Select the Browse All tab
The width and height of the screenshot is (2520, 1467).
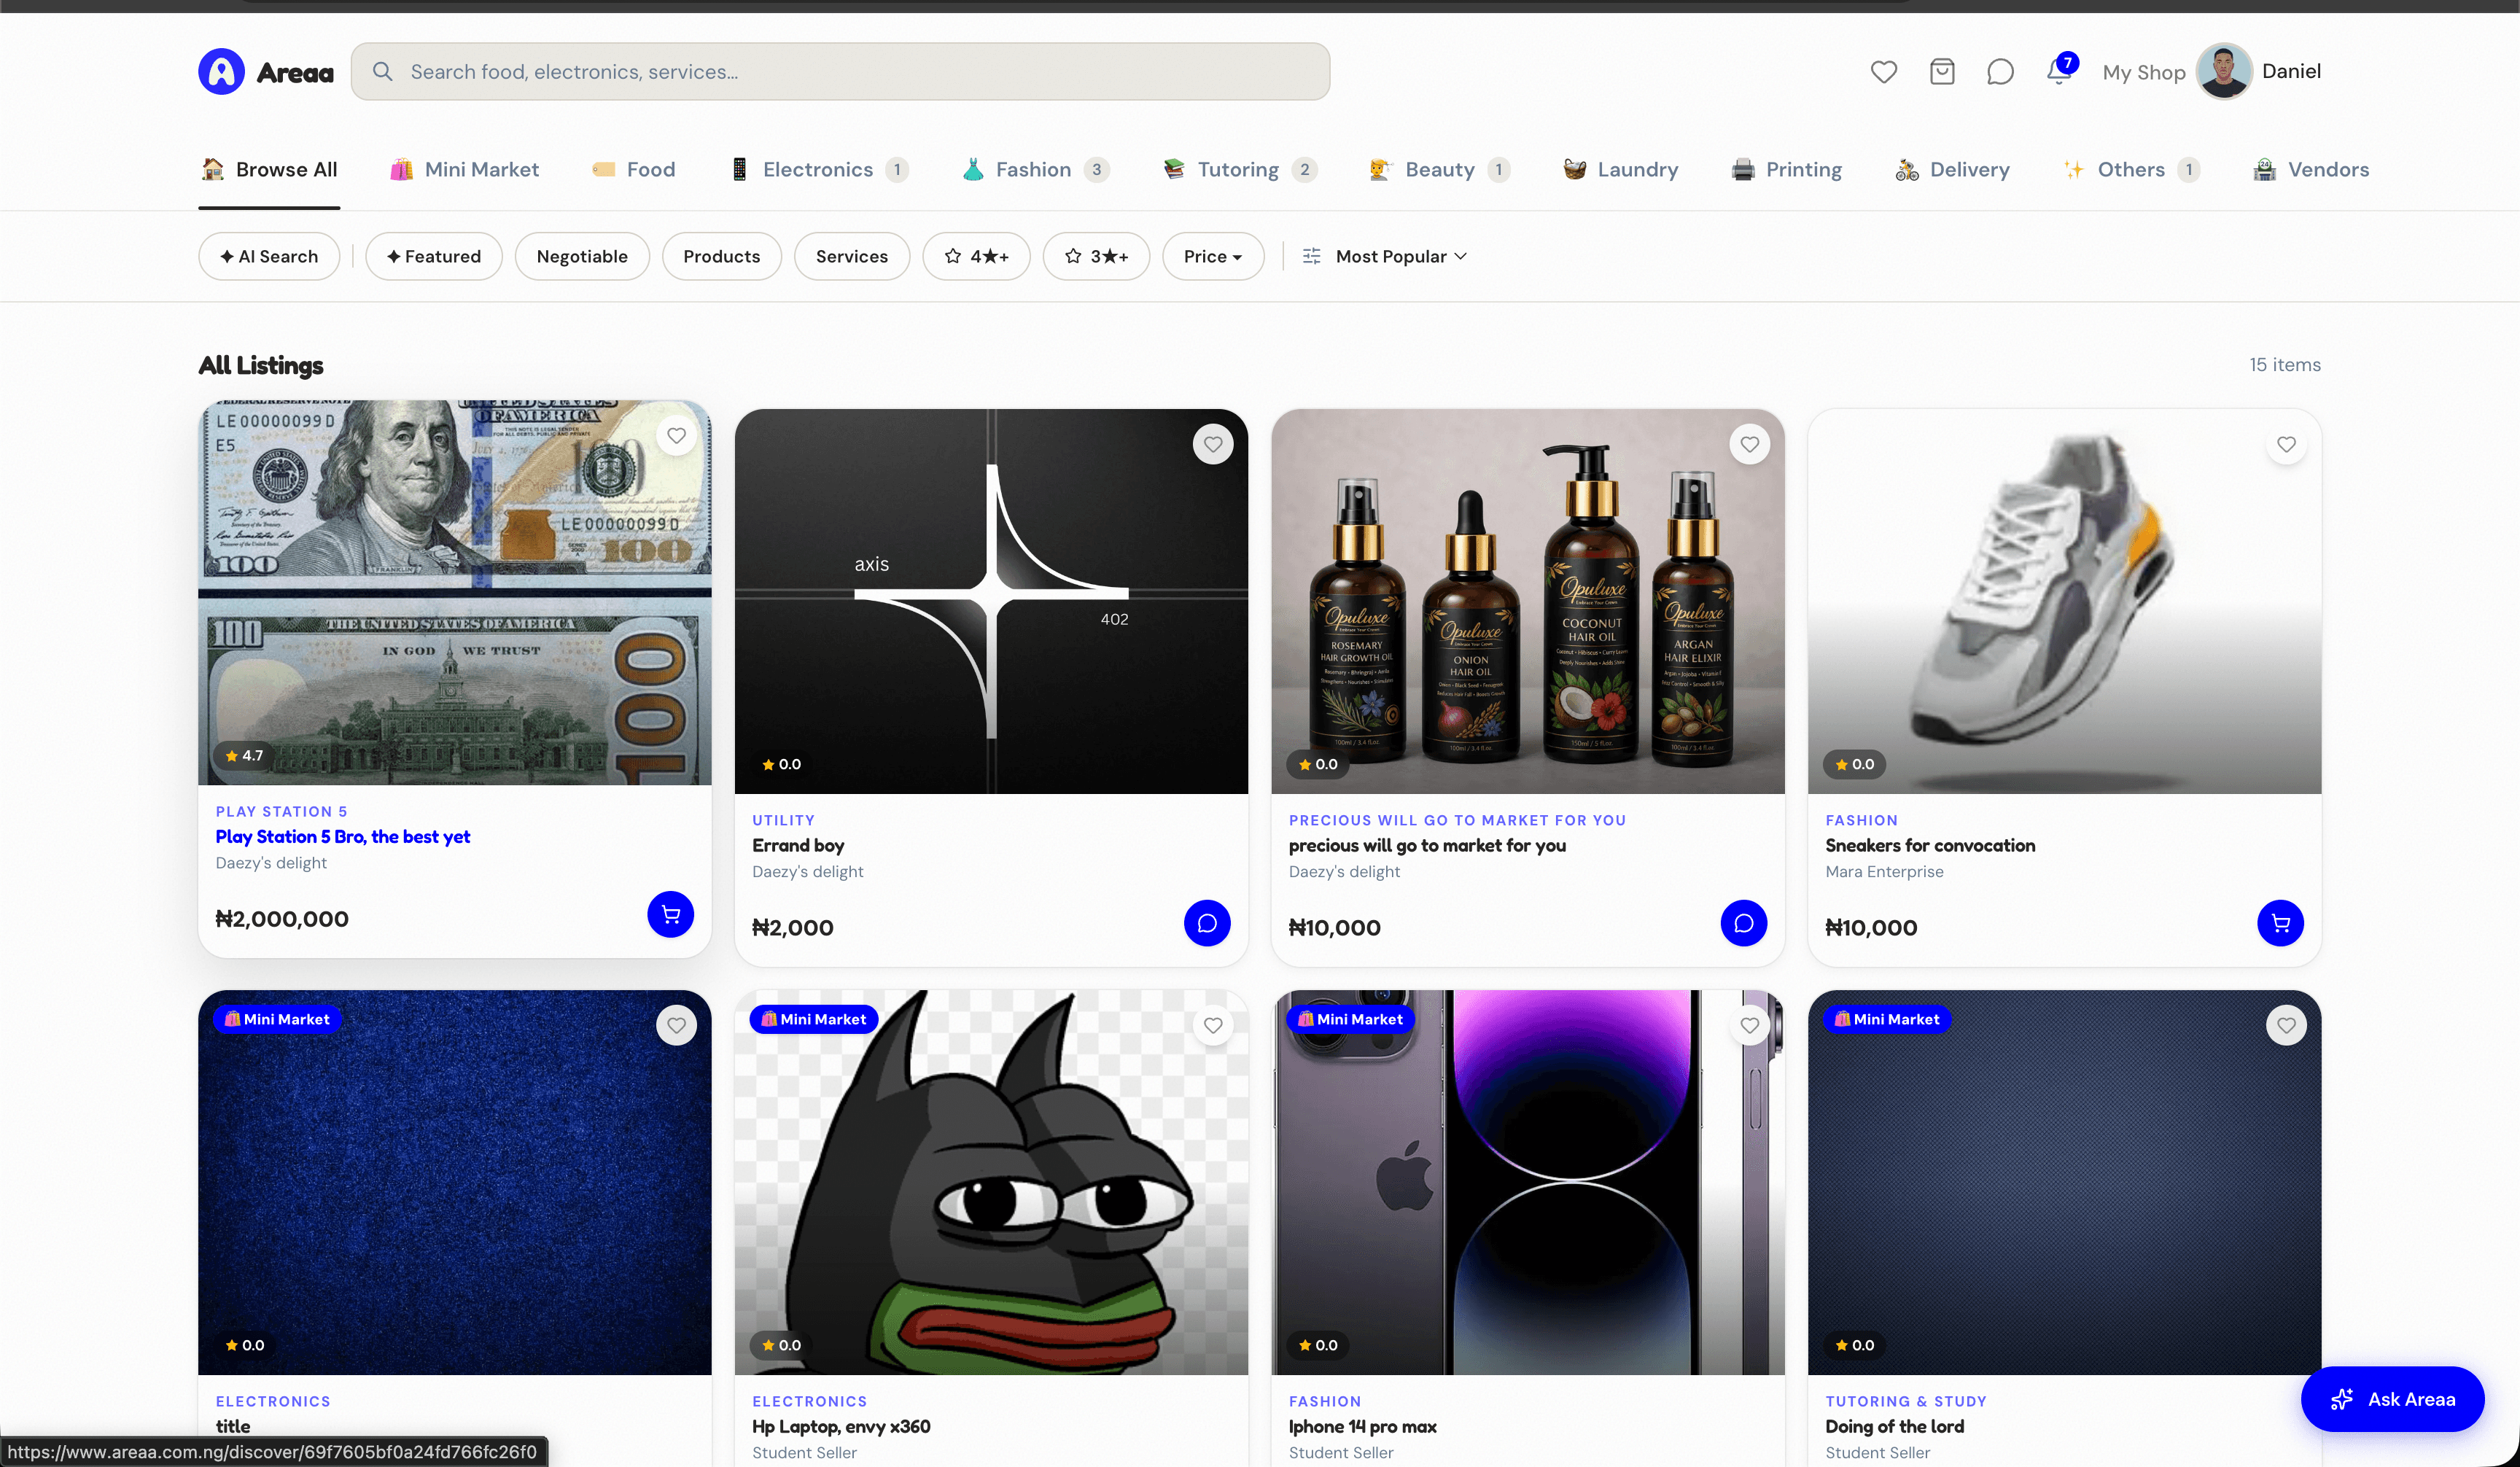[x=269, y=170]
